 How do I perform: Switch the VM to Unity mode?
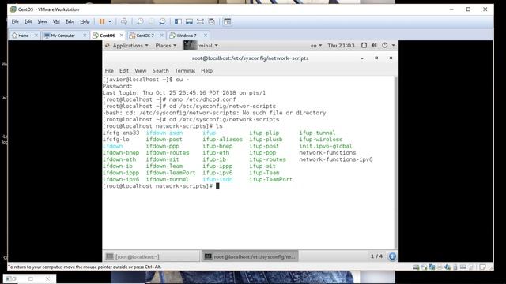pos(212,21)
